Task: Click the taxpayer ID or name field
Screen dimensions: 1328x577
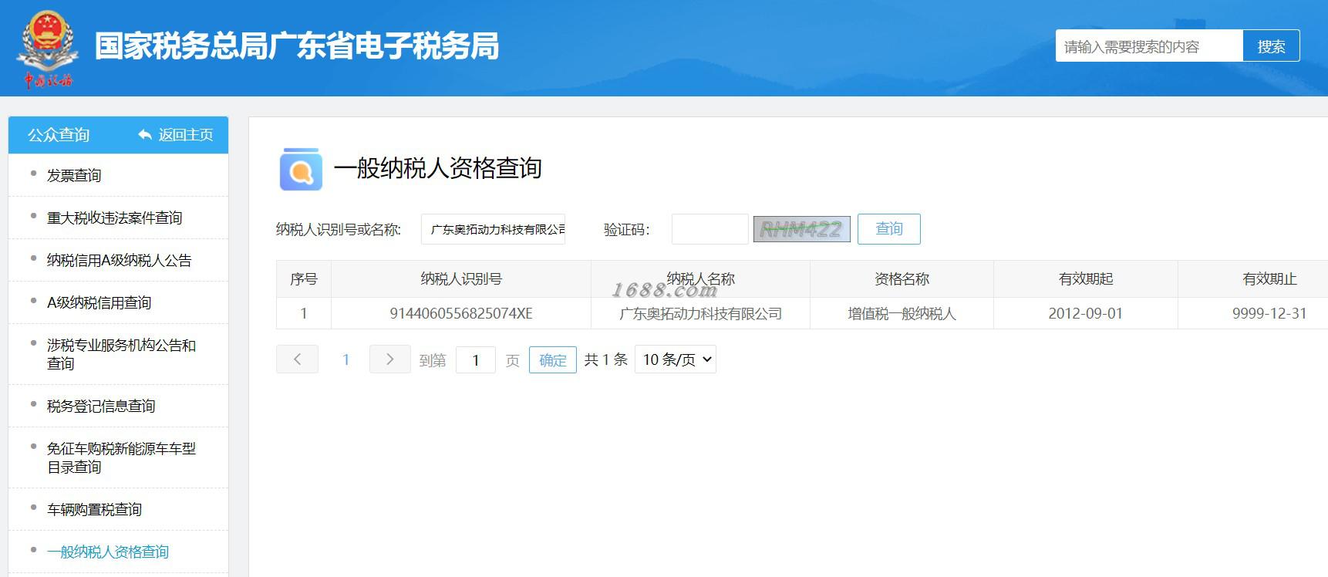Action: [493, 229]
